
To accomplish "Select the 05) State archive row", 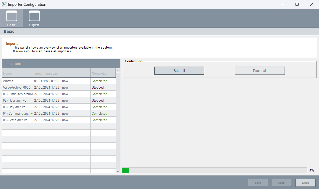I will pos(17,120).
